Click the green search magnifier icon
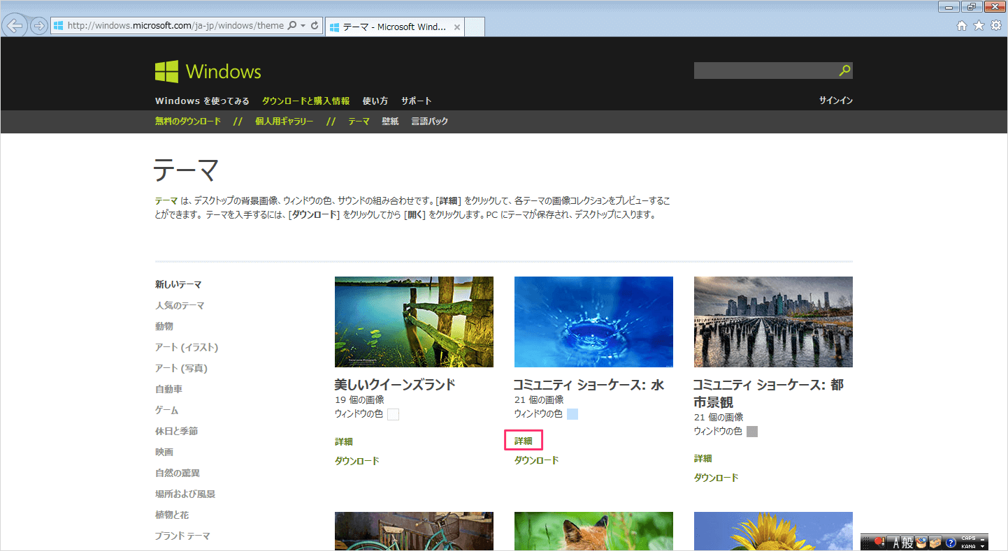This screenshot has width=1008, height=551. click(845, 71)
